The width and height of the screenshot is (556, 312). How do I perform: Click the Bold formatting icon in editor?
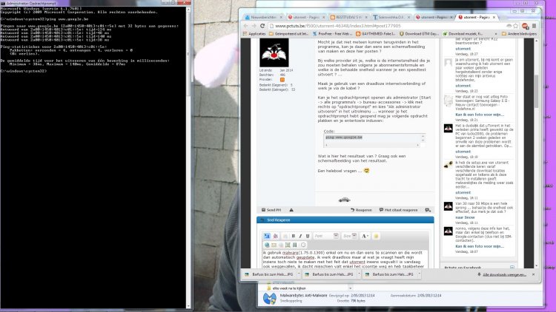294,235
